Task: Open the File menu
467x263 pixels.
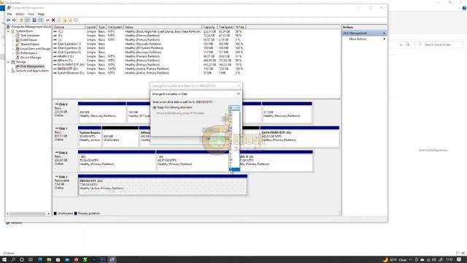Action: [x=9, y=14]
